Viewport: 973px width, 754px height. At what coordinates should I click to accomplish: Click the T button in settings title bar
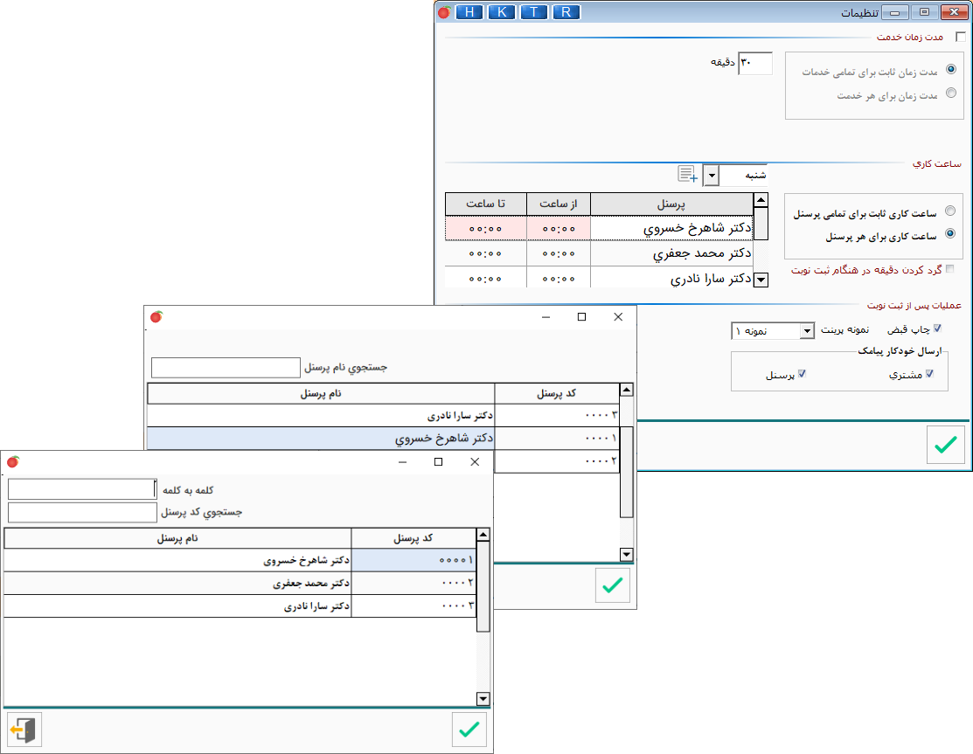(534, 12)
